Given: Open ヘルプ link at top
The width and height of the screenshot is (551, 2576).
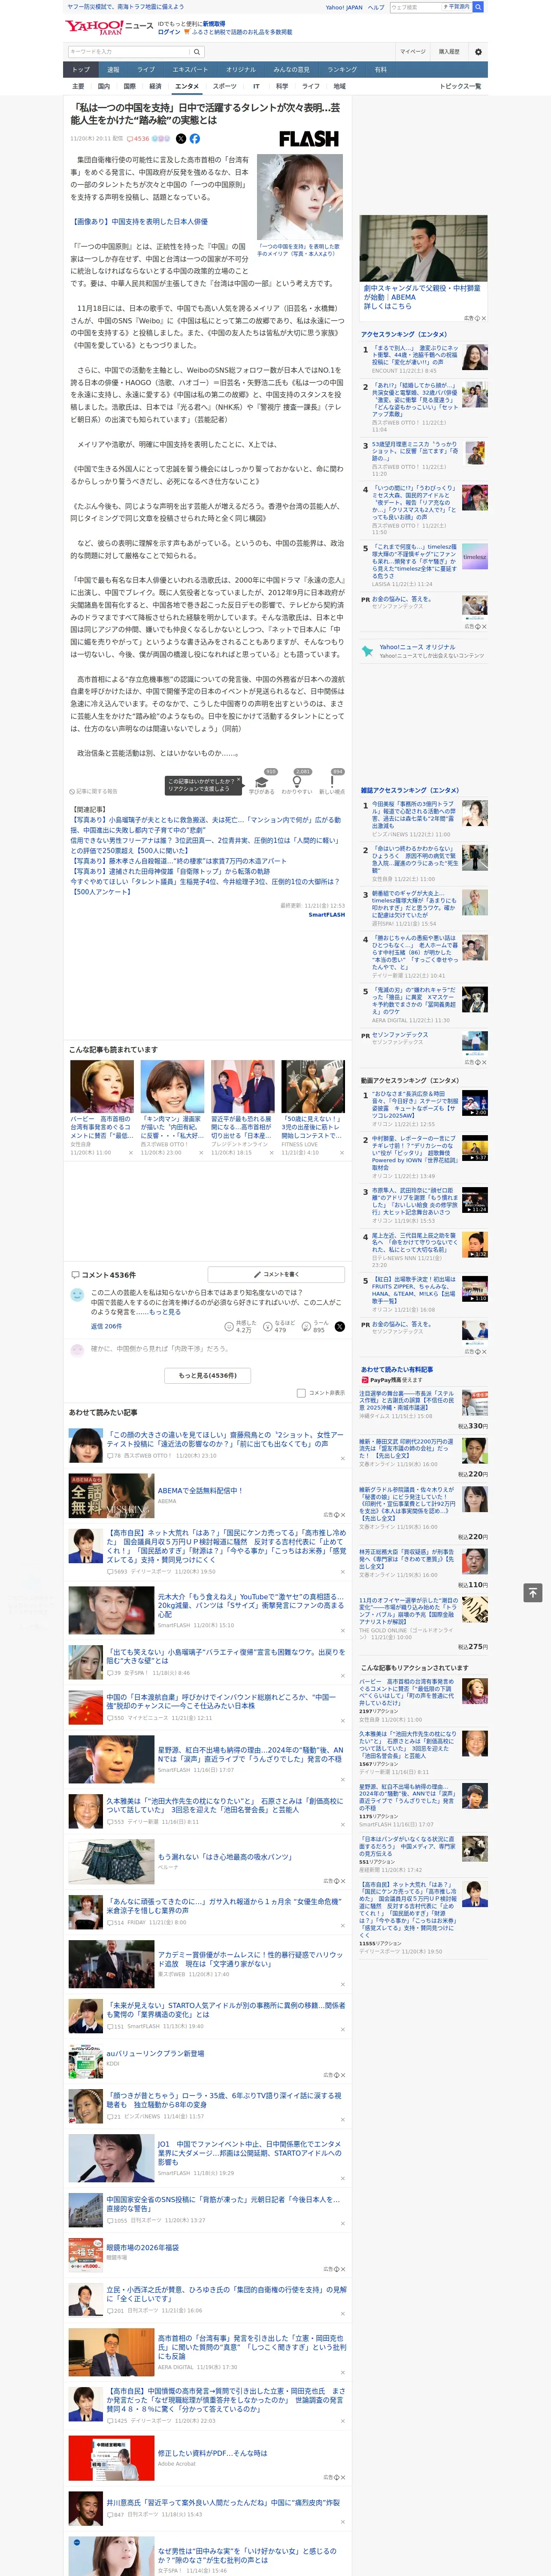Looking at the screenshot, I should pyautogui.click(x=375, y=7).
